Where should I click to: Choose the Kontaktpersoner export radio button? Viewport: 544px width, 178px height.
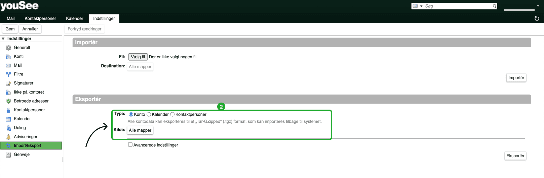pyautogui.click(x=172, y=114)
